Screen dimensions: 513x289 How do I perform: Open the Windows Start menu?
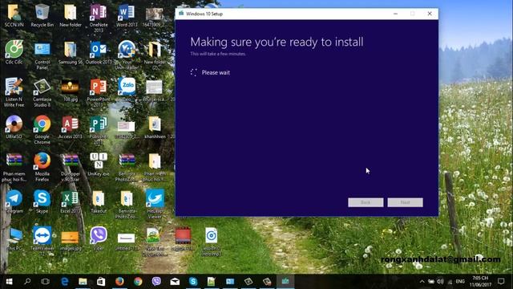coord(9,282)
